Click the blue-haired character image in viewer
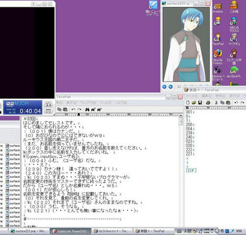Image resolution: width=246 pixels, height=235 pixels. (x=186, y=44)
